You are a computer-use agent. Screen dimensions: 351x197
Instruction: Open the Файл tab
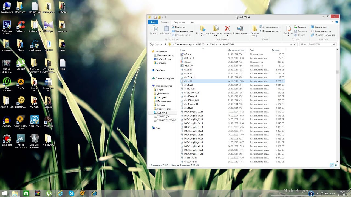tap(153, 22)
